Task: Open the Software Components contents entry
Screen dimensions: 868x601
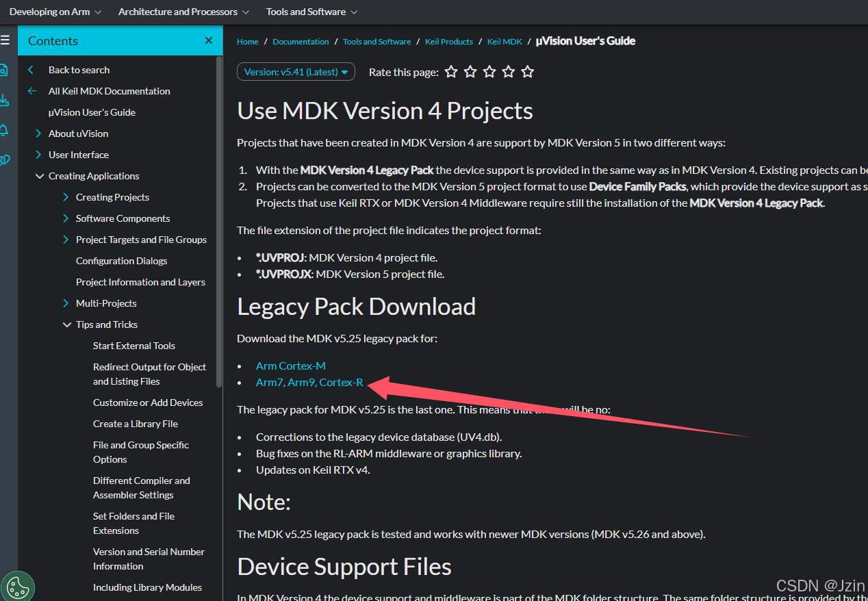Action: [x=123, y=218]
